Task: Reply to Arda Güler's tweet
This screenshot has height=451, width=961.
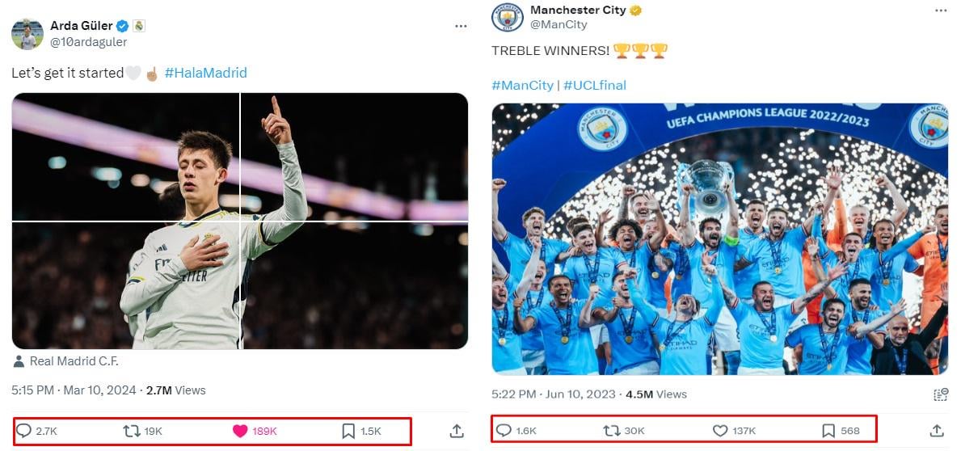Action: 24,431
